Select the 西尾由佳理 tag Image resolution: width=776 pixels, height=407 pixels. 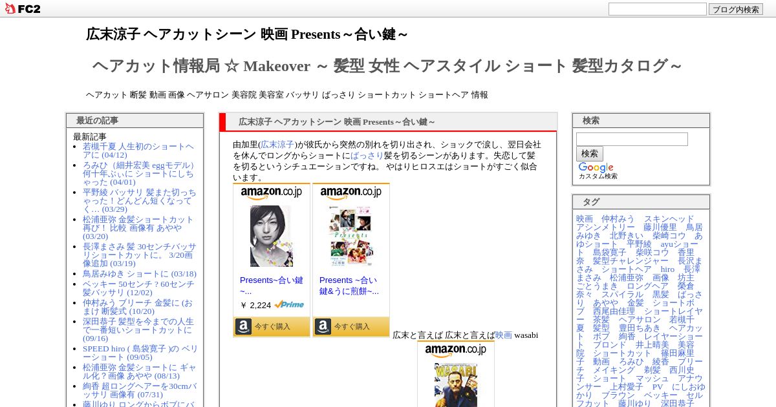(x=614, y=311)
